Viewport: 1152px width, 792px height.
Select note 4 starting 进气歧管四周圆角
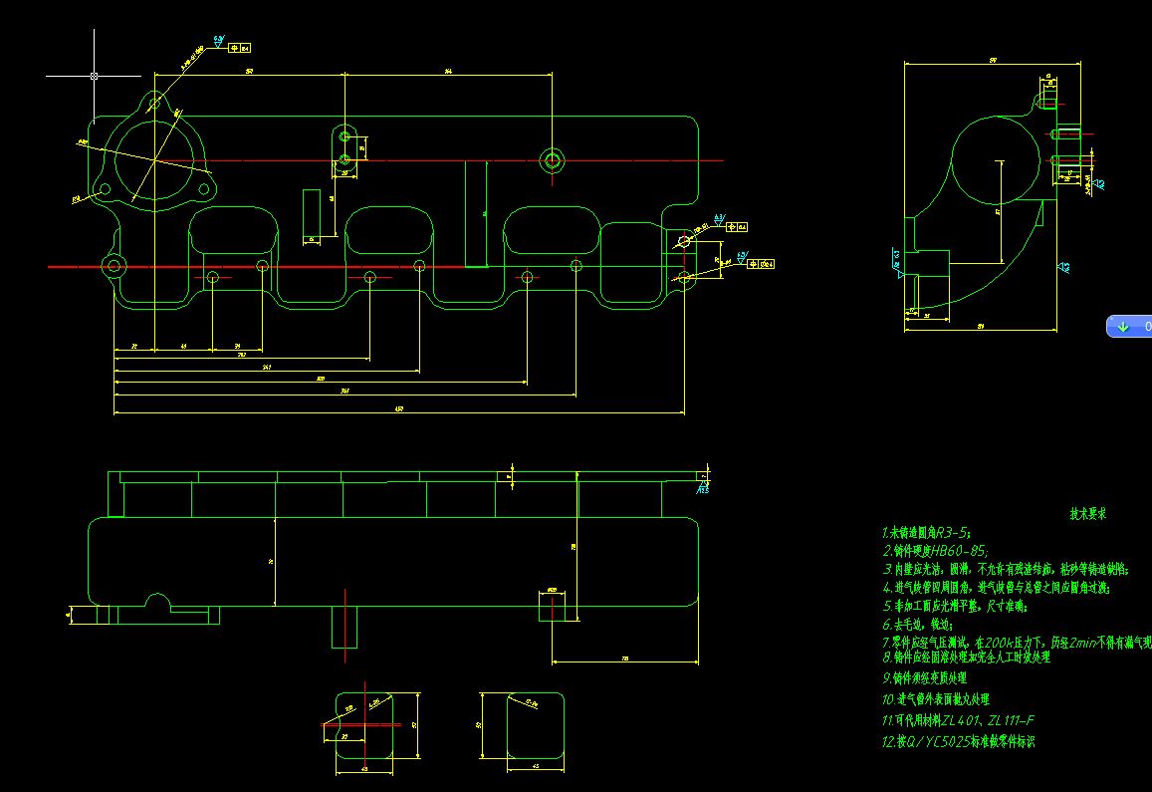point(997,588)
